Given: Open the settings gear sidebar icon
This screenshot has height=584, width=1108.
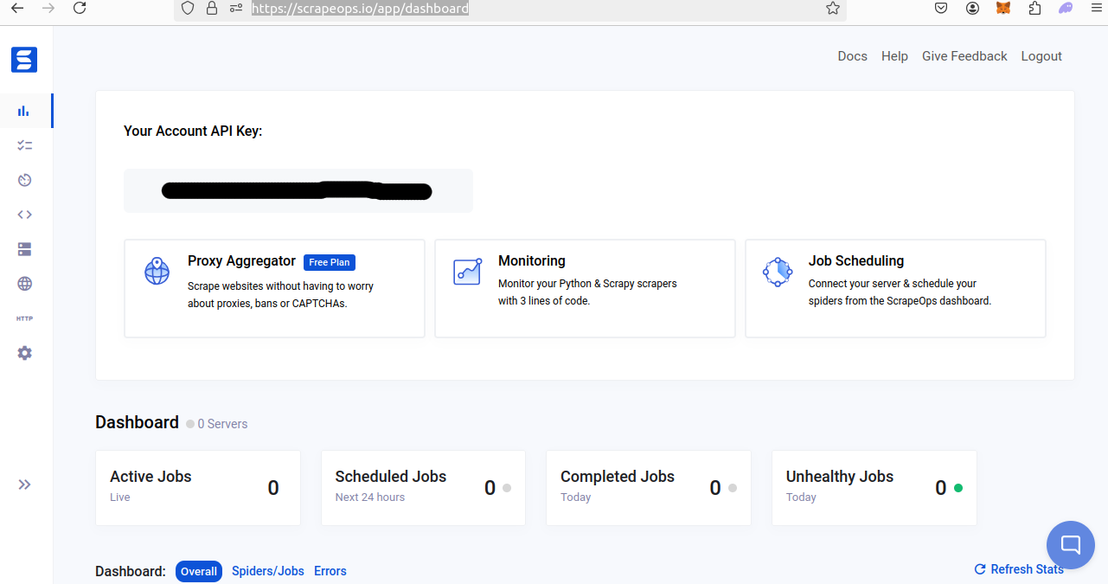Looking at the screenshot, I should point(24,353).
